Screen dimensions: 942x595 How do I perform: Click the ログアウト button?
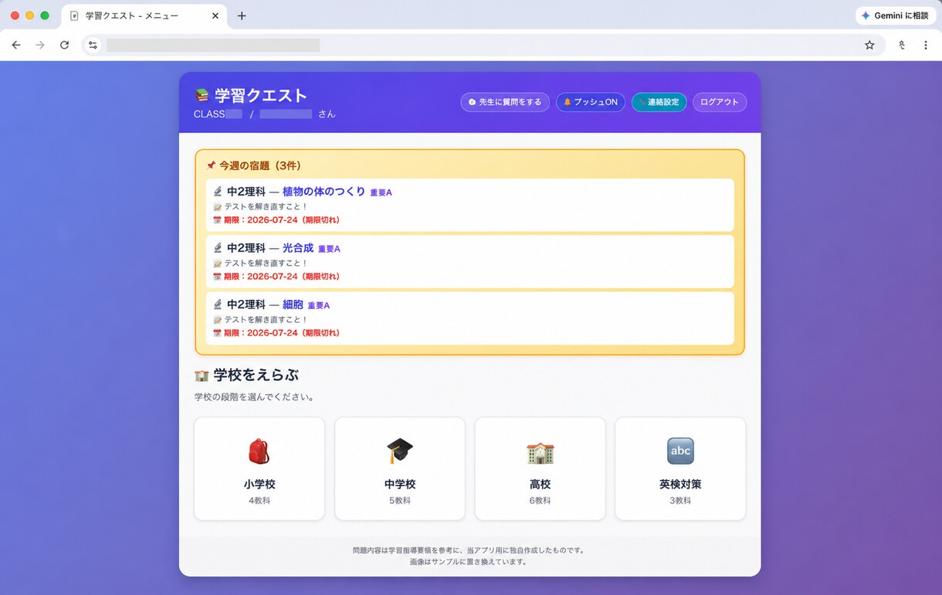(720, 102)
